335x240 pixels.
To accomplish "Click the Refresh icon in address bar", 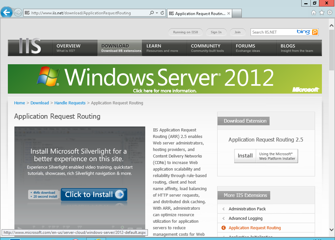I will 162,13.
